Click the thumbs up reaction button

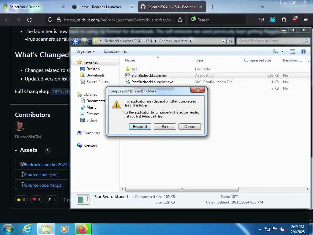click(x=21, y=200)
